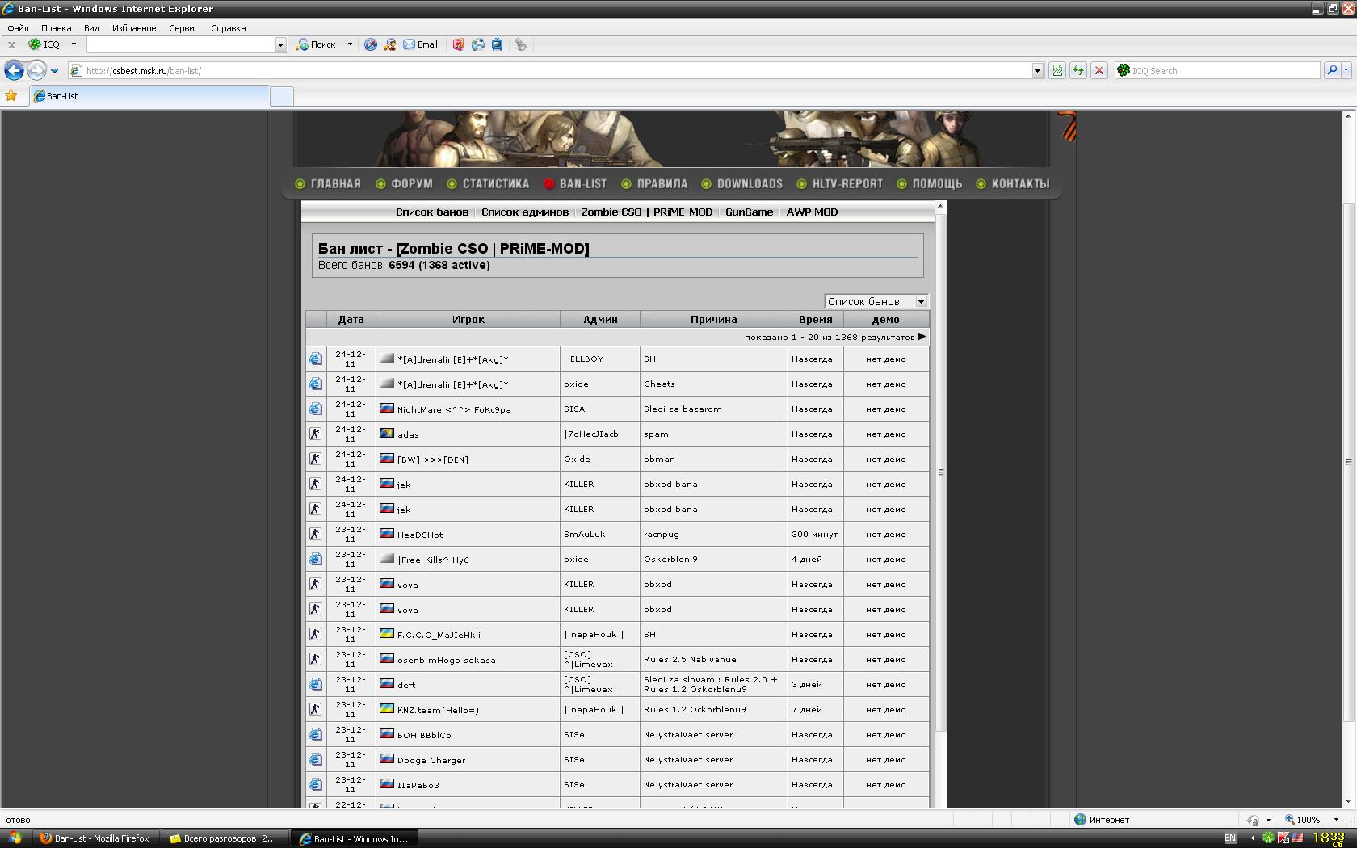Switch to Mozilla Firefox in the taskbar
Image resolution: width=1357 pixels, height=848 pixels.
(x=95, y=838)
